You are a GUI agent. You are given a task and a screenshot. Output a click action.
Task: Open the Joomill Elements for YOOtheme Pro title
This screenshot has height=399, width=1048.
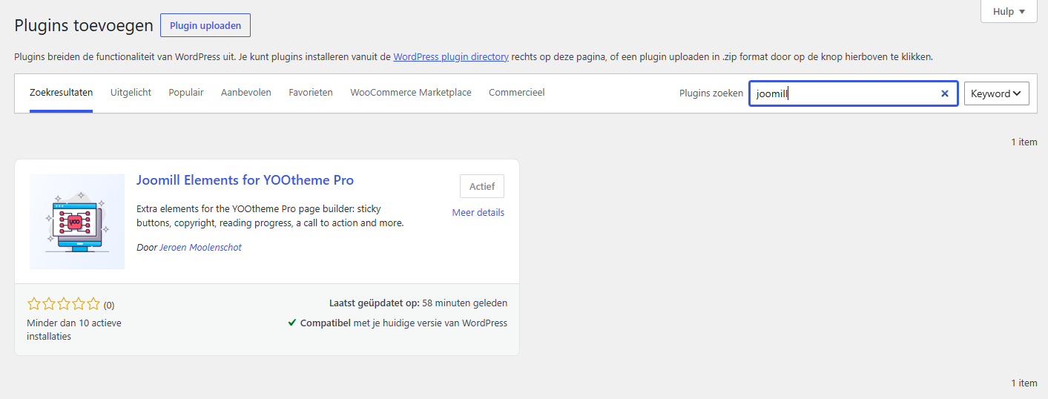coord(245,180)
